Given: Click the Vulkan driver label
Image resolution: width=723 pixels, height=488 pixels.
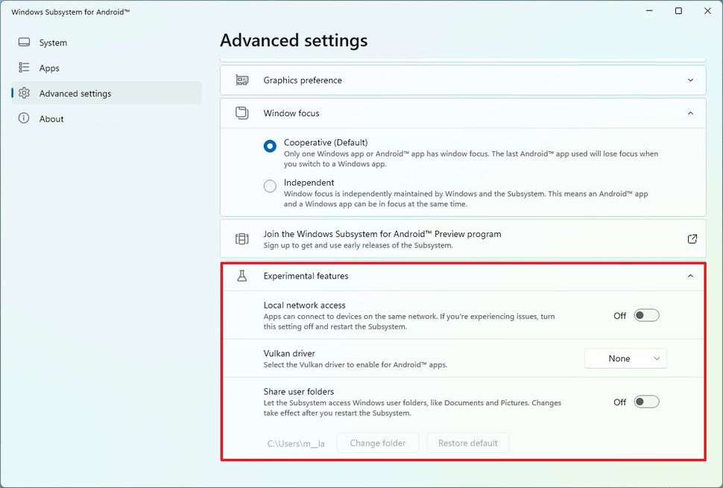Looking at the screenshot, I should tap(289, 353).
